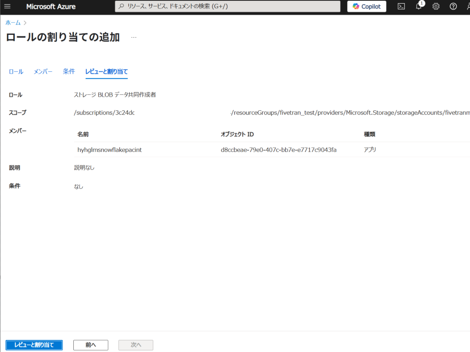Open the hamburger portal menu

pos(7,6)
